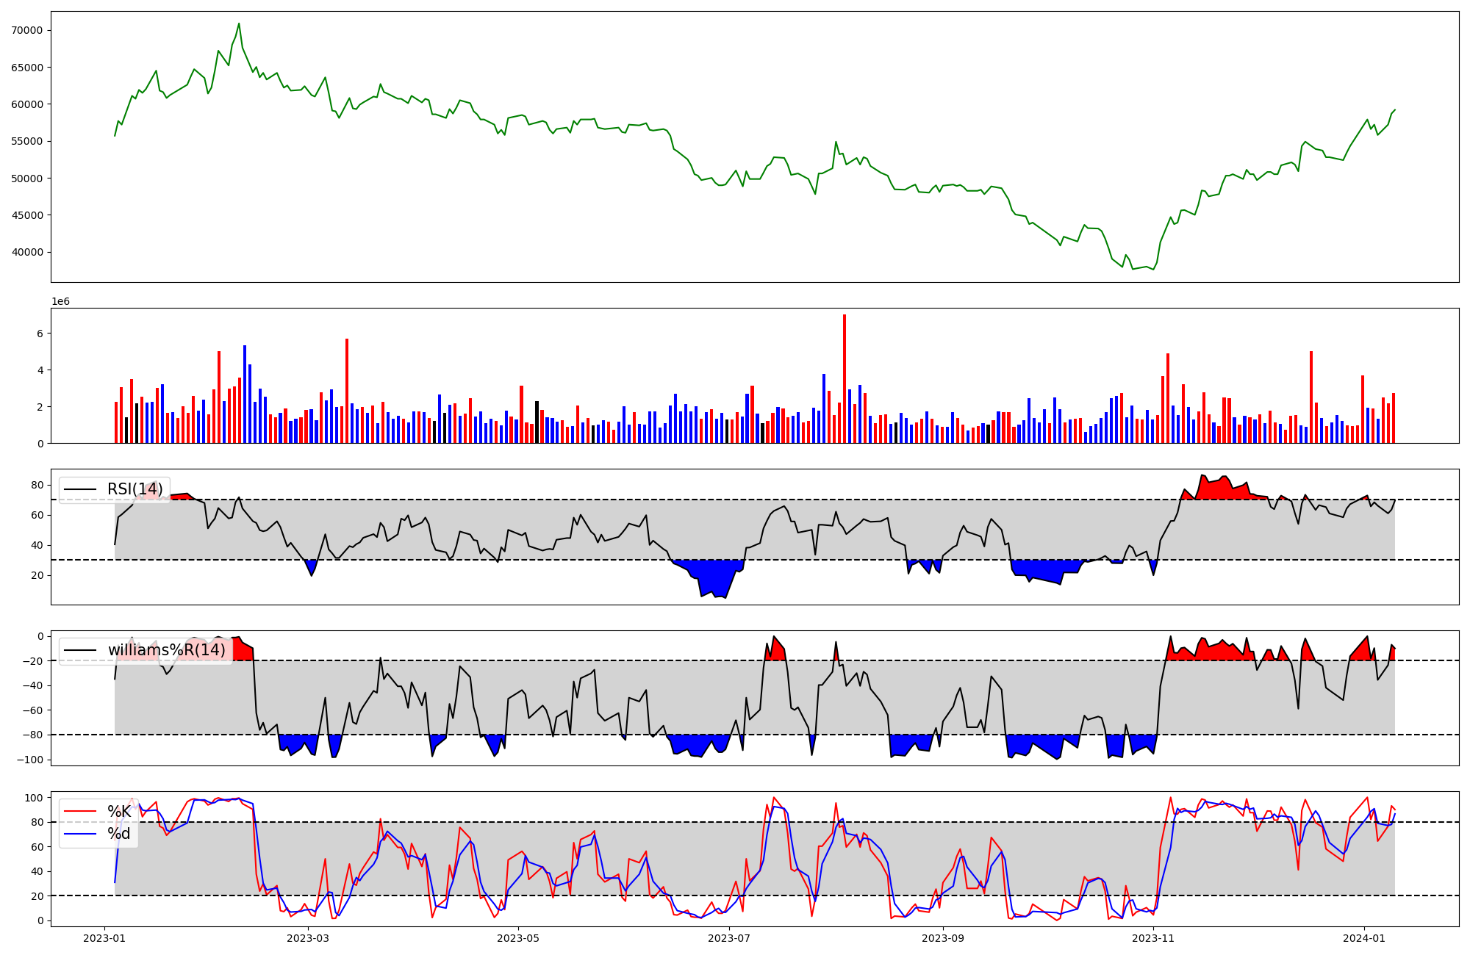Click the tallest red volume bar
Viewport: 1470px width, 955px height.
coord(845,378)
